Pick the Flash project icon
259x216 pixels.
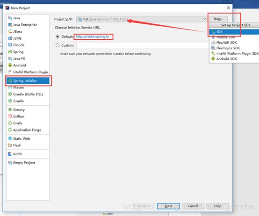10,145
